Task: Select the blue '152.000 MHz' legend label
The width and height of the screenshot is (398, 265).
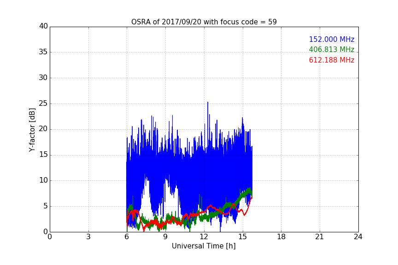Action: click(332, 39)
